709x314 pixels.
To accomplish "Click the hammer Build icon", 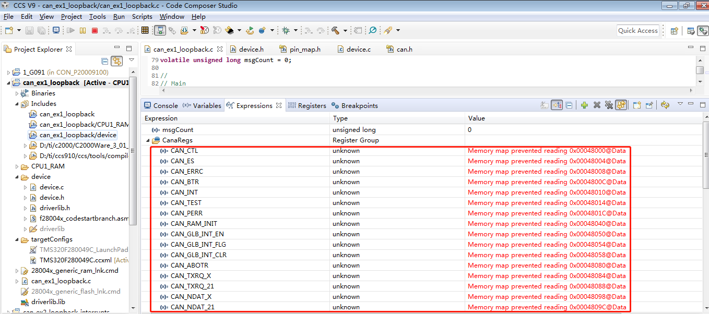I will pos(335,30).
